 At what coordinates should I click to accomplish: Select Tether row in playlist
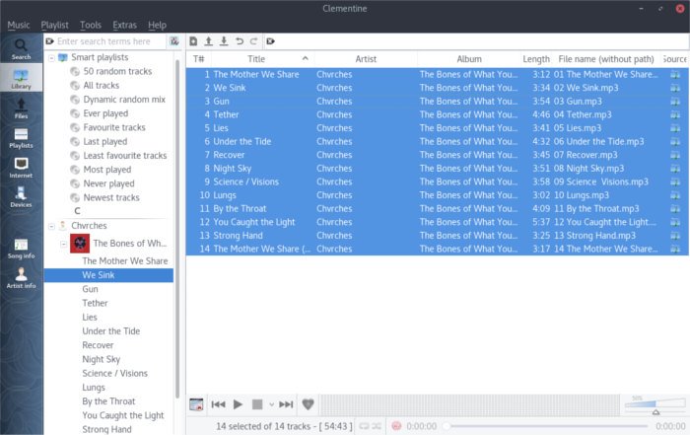(x=437, y=114)
